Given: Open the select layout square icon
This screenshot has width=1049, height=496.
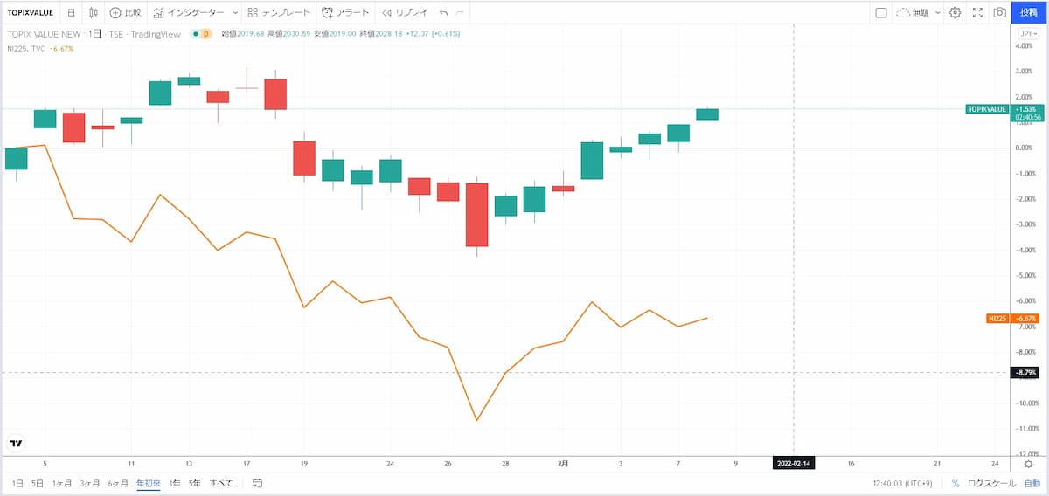Looking at the screenshot, I should click(880, 13).
